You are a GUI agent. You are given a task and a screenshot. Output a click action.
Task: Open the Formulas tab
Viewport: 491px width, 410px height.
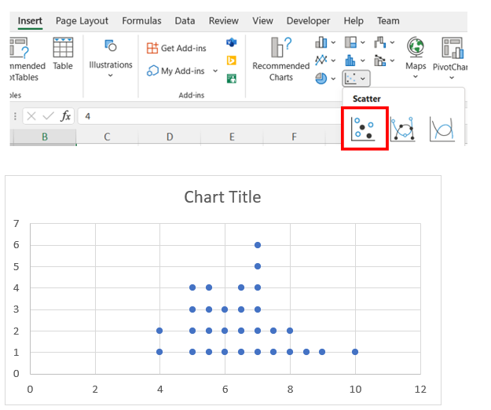141,21
